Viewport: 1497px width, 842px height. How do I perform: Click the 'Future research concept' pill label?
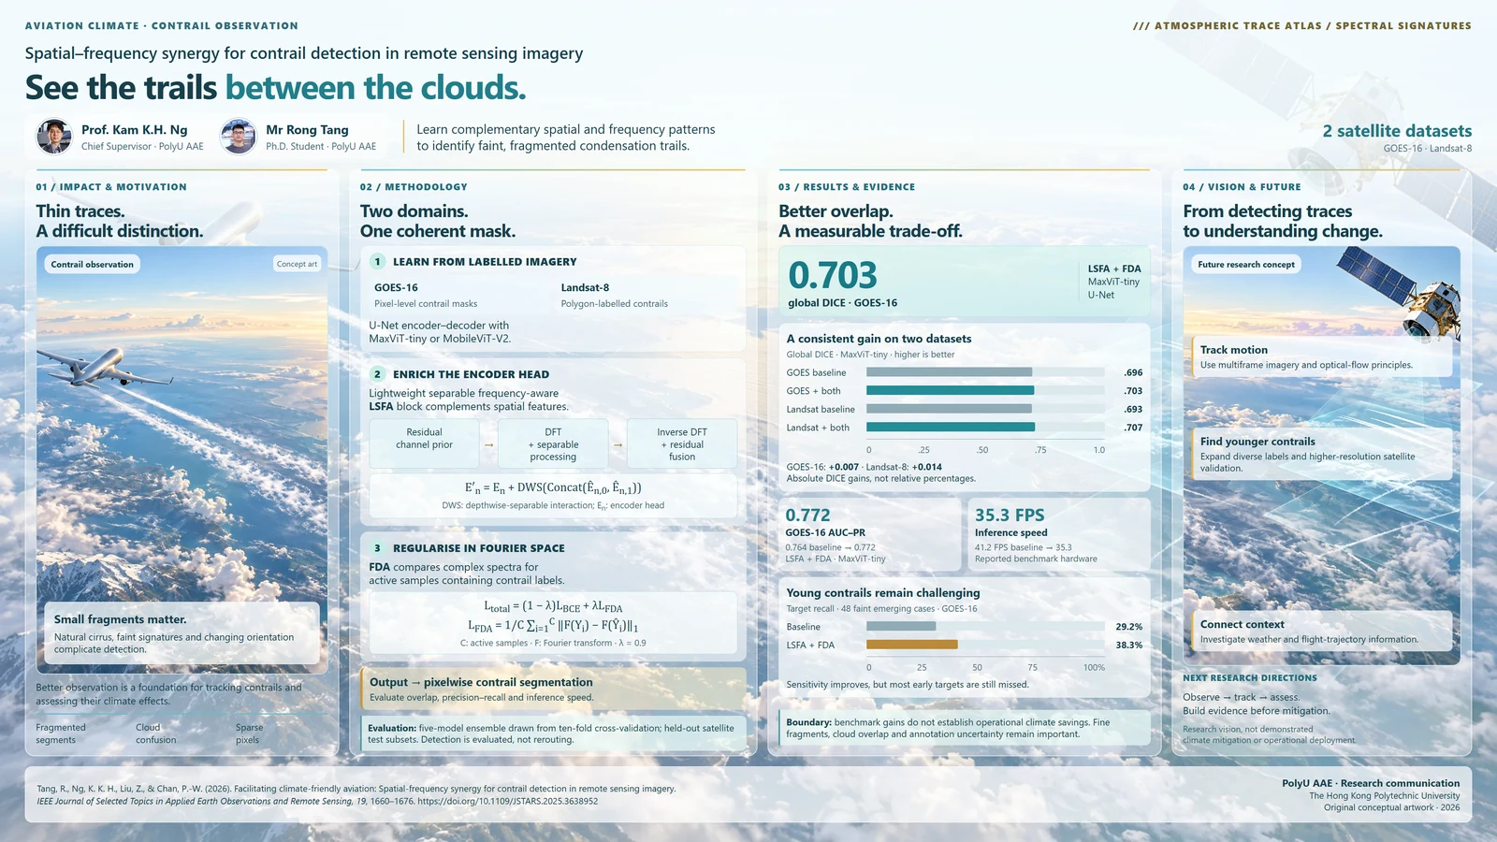[1246, 265]
